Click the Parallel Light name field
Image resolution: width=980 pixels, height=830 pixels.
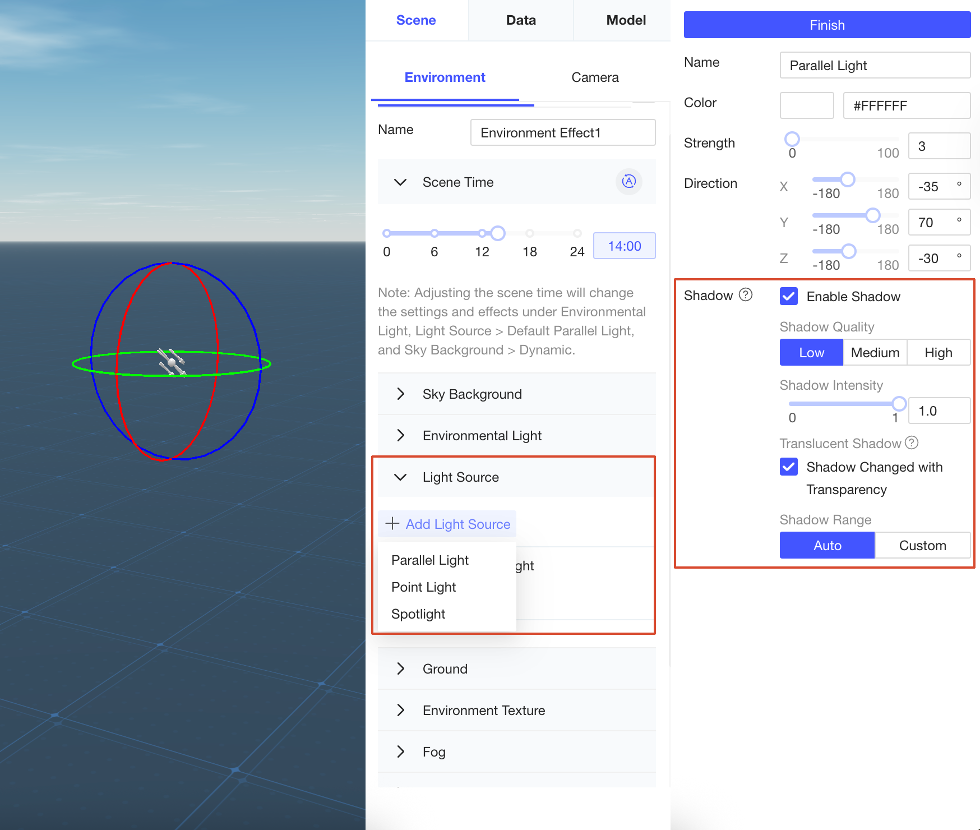point(875,65)
